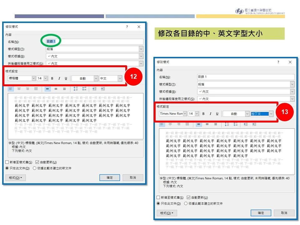Apply underline formatting in the right dialog
Image resolution: width=300 pixels, height=225 pixels.
tap(217, 114)
